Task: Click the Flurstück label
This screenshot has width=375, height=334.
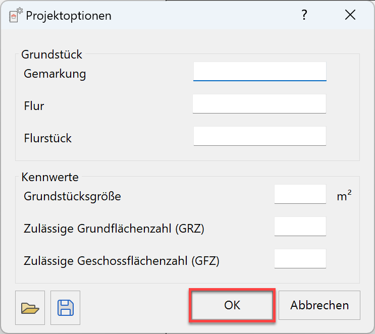Action: point(48,138)
